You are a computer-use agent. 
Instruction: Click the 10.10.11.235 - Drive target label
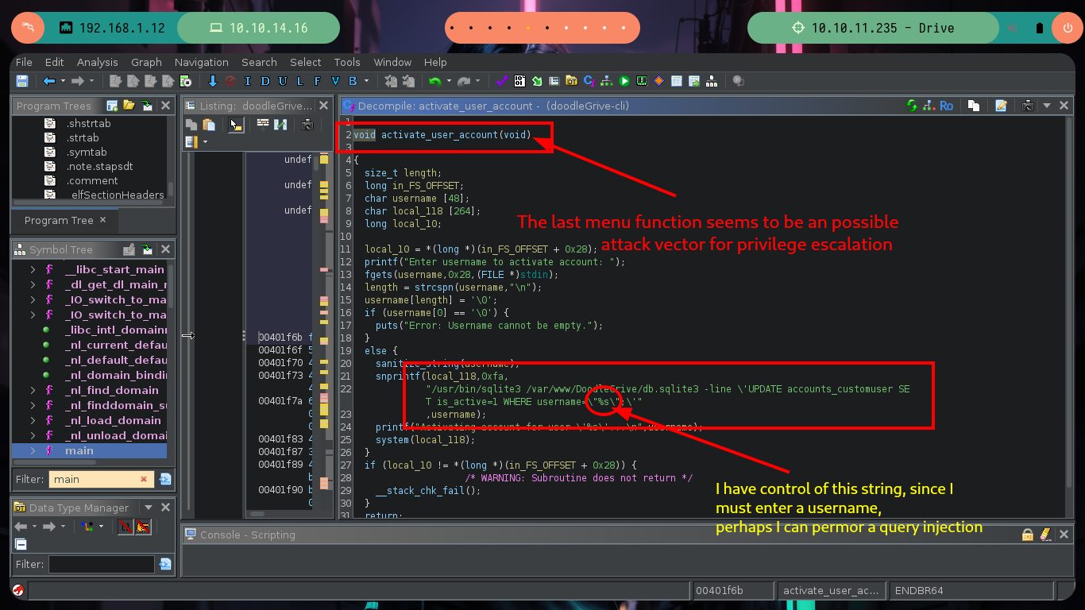point(882,28)
